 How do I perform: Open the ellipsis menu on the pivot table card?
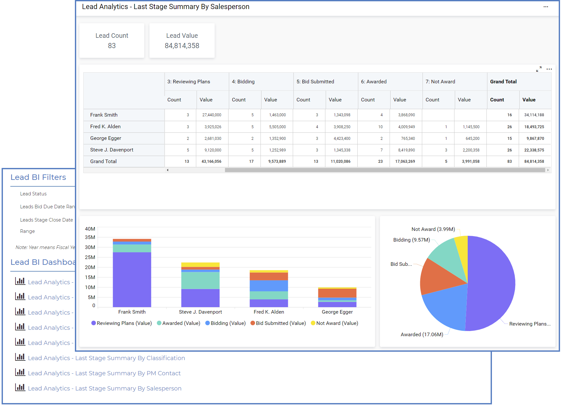(549, 69)
